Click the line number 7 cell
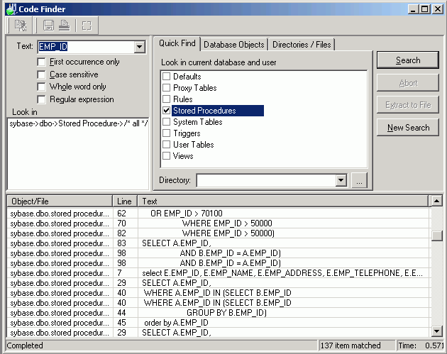This screenshot has height=354, width=447. [x=125, y=273]
